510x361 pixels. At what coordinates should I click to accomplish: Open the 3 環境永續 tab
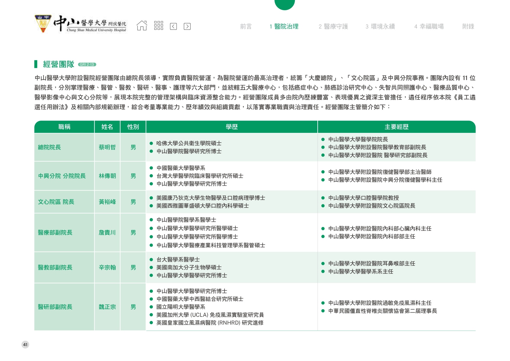click(x=380, y=26)
